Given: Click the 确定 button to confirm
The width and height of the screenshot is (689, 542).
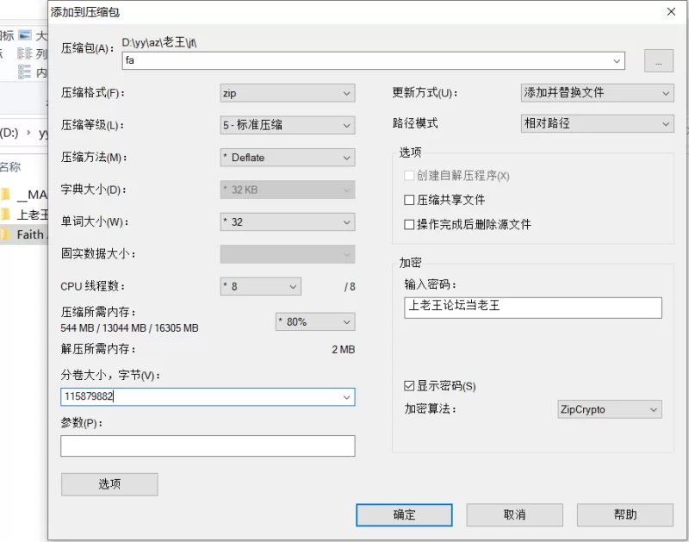Looking at the screenshot, I should click(404, 514).
